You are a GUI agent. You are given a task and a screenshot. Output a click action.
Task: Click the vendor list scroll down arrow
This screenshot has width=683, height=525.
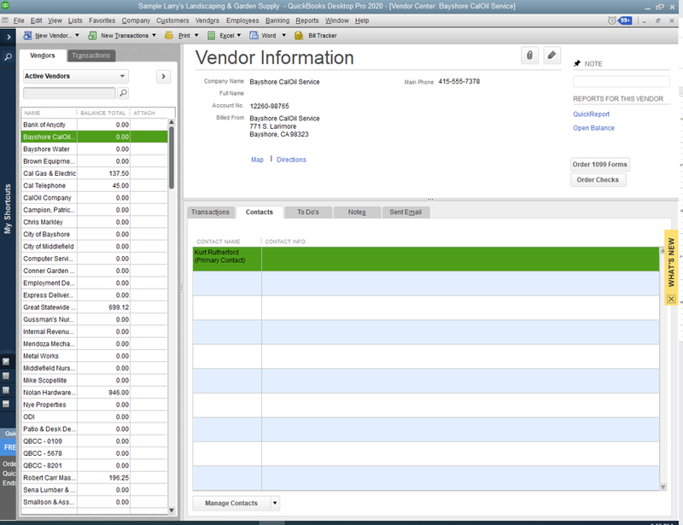172,510
